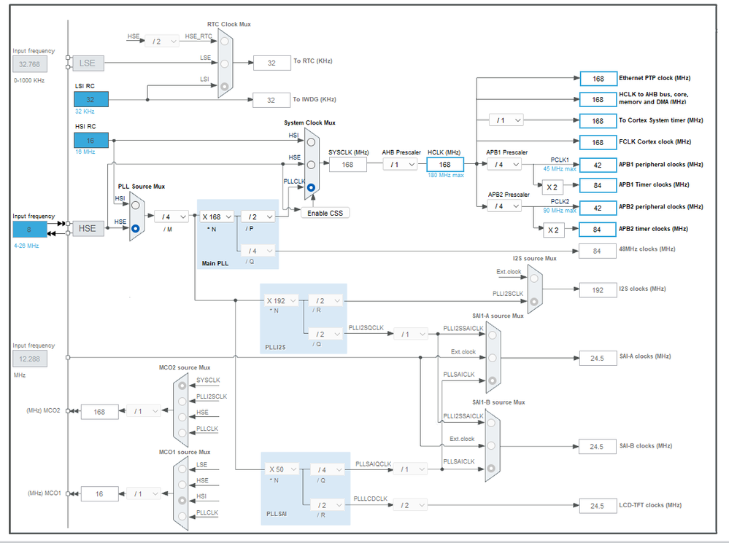Click the APB1 peripheral clocks value box
This screenshot has width=729, height=543.
coord(598,165)
